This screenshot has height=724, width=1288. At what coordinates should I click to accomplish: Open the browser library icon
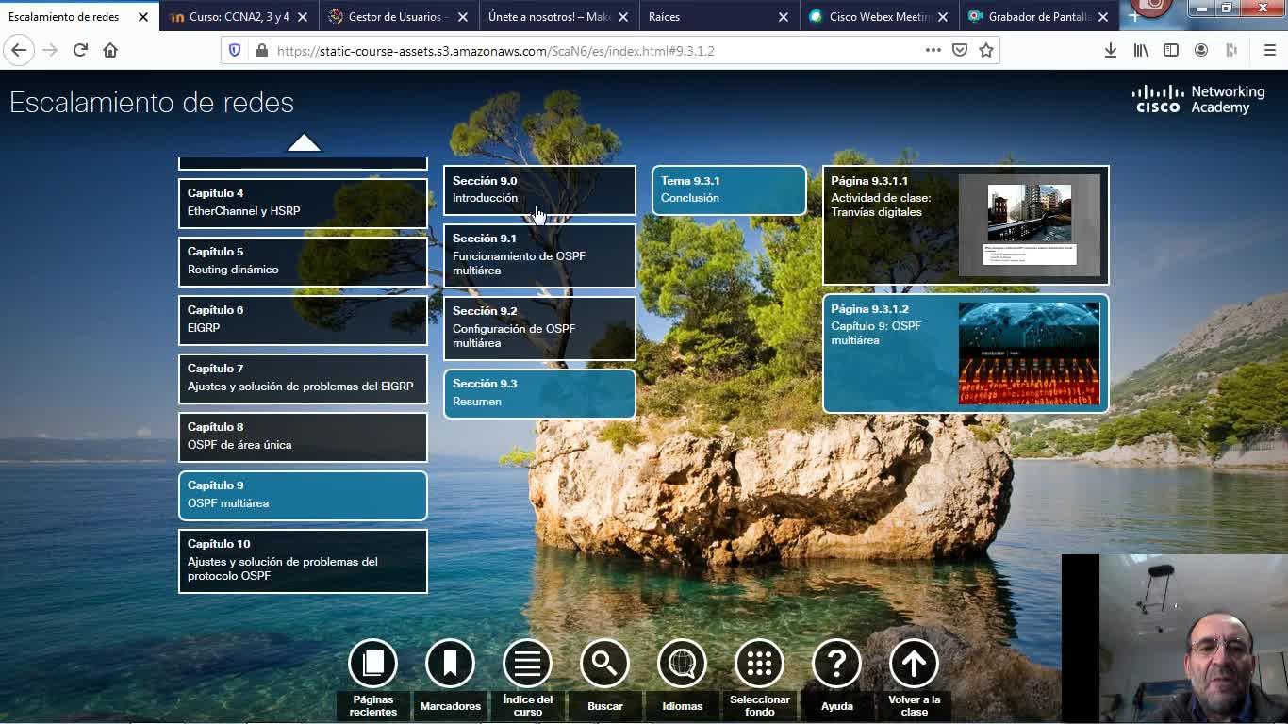point(1141,51)
